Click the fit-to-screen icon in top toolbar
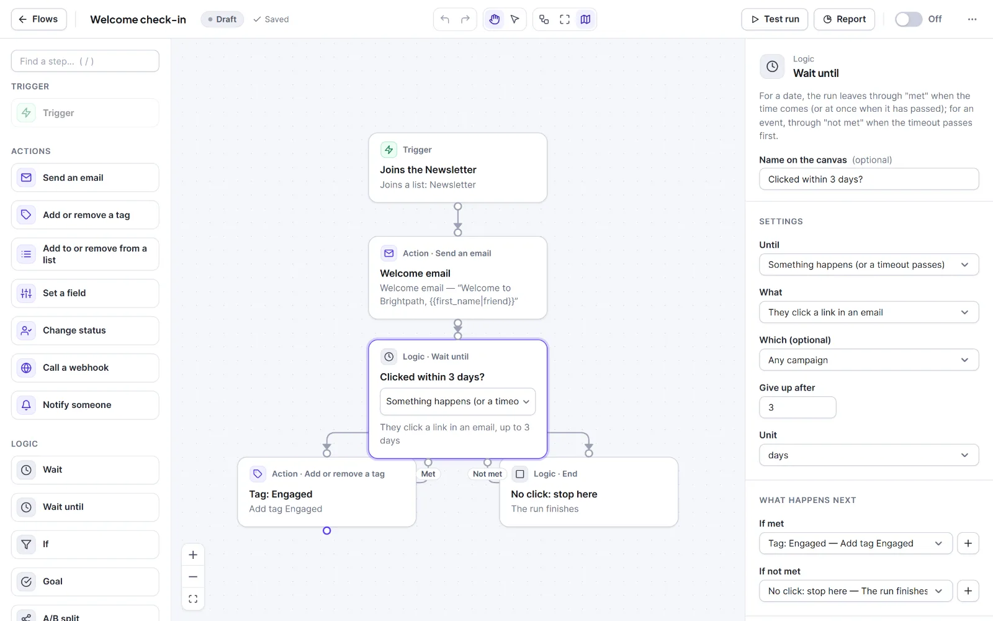This screenshot has width=993, height=621. pyautogui.click(x=565, y=19)
